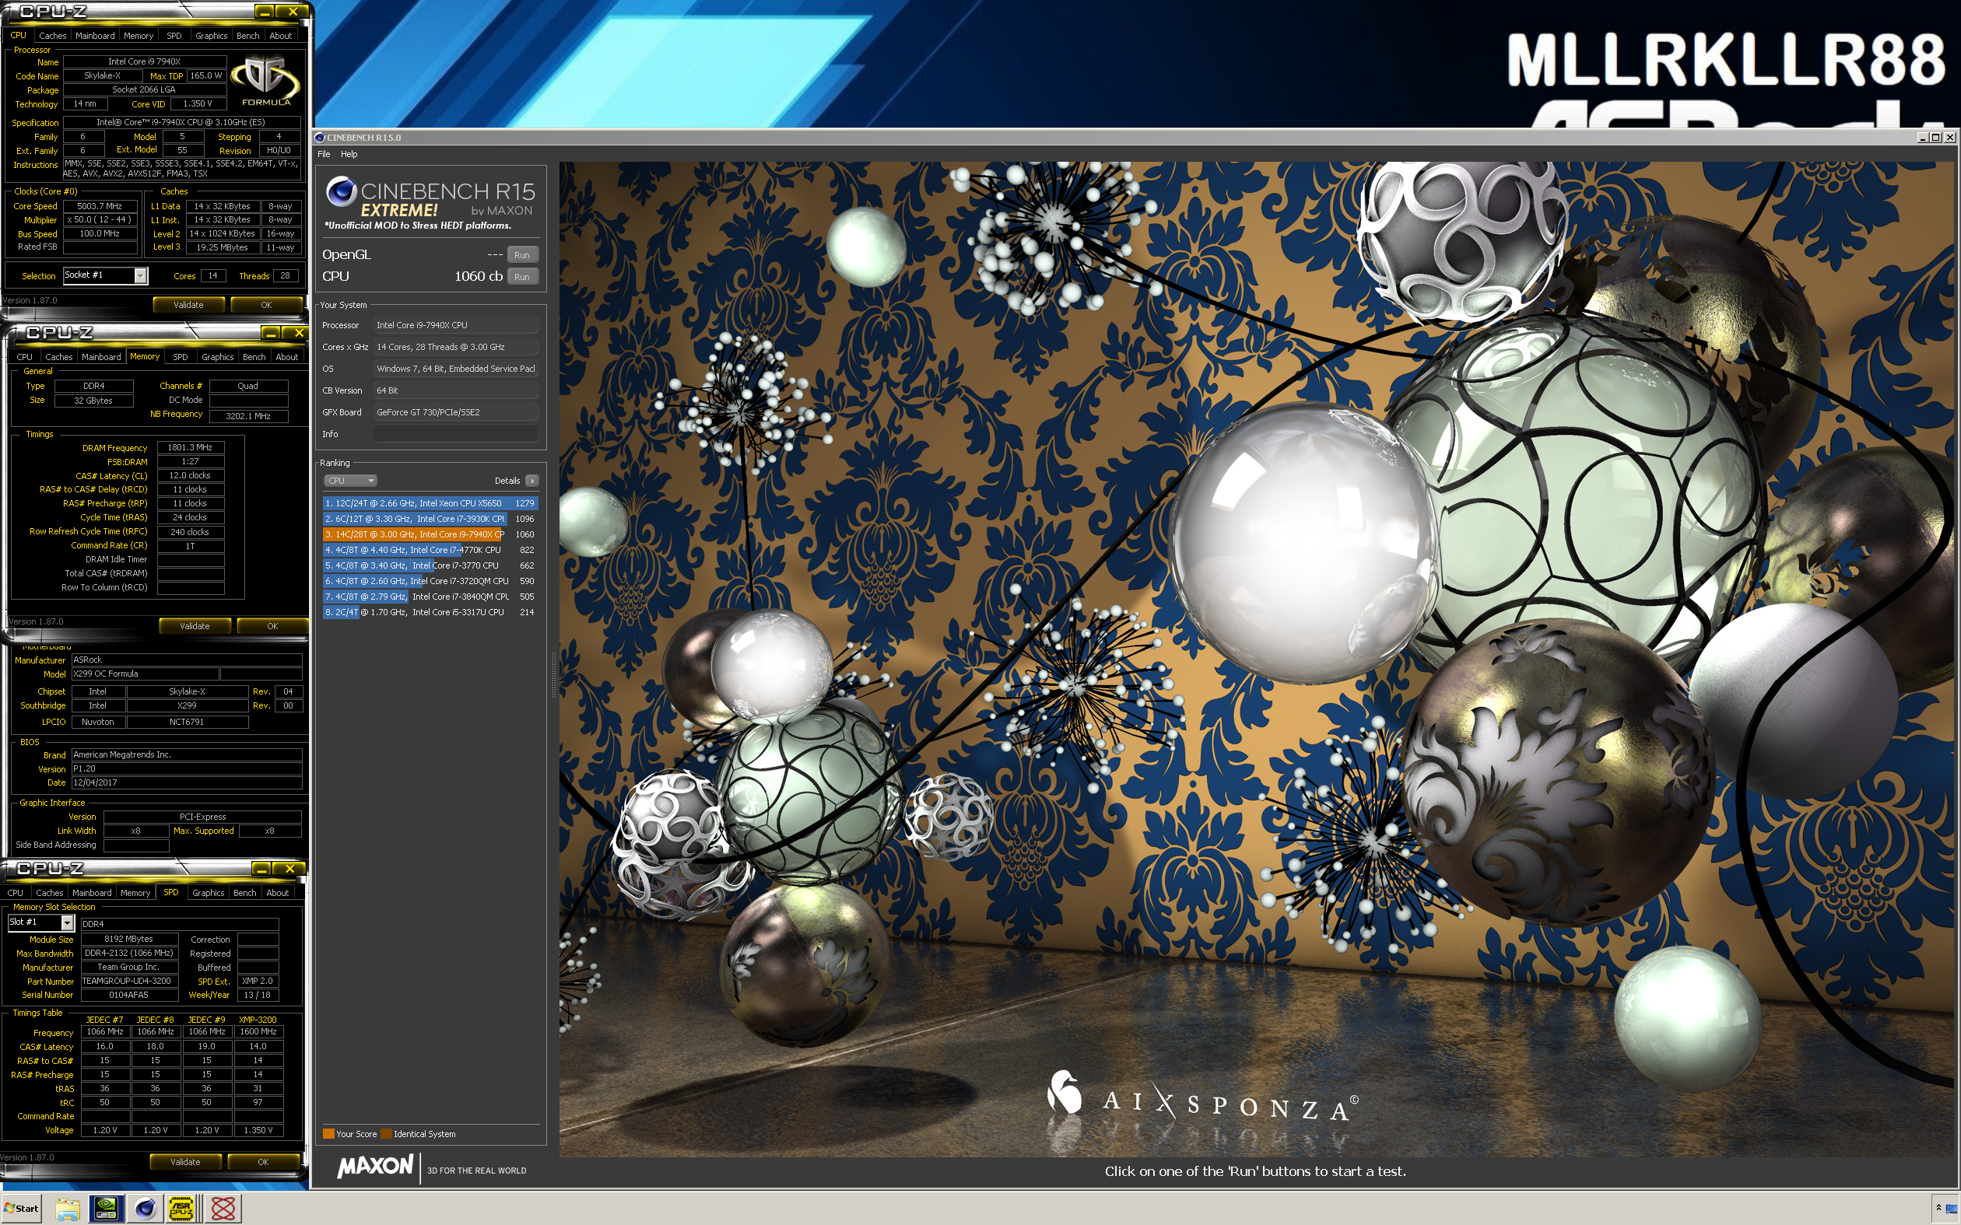The width and height of the screenshot is (1961, 1225).
Task: Minimize the CPU-Z SPD window
Action: click(261, 869)
